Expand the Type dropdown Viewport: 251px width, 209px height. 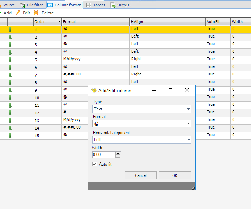tap(188, 109)
